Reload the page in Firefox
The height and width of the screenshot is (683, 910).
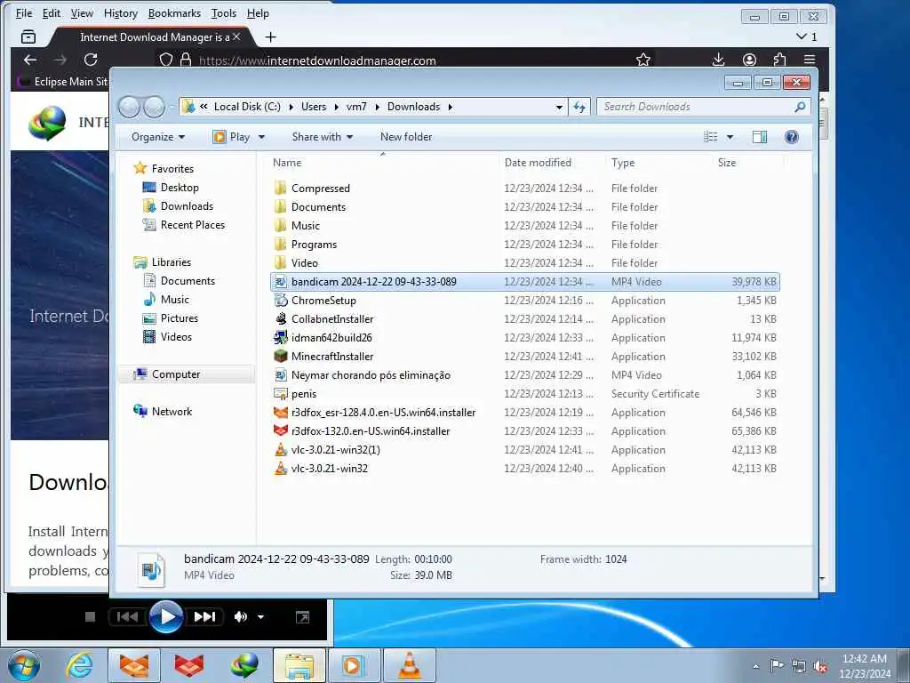point(91,60)
